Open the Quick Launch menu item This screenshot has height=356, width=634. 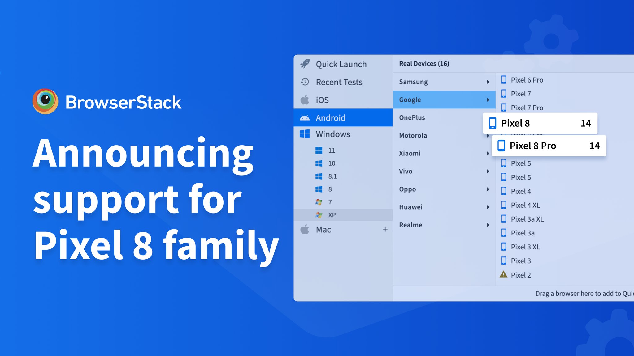343,64
